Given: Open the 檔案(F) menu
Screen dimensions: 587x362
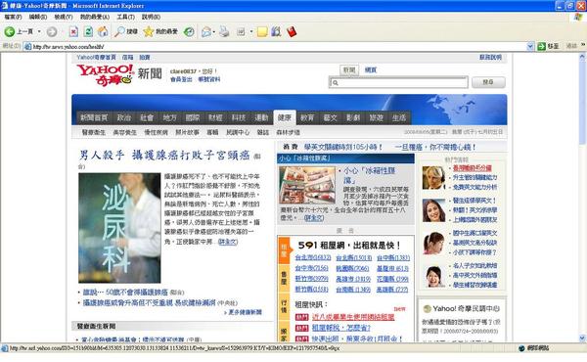Looking at the screenshot, I should [13, 18].
